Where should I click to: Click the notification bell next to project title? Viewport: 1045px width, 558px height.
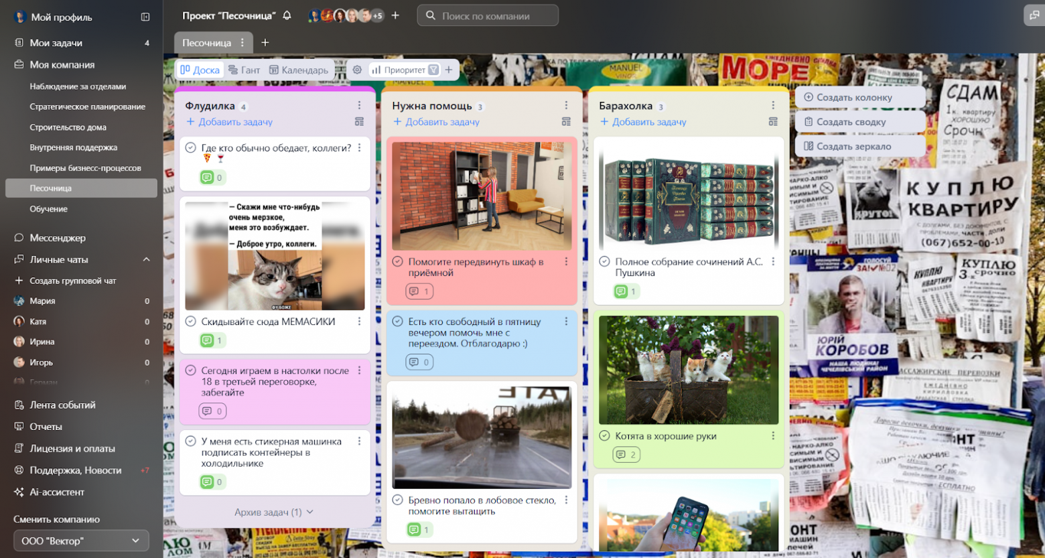pos(287,15)
